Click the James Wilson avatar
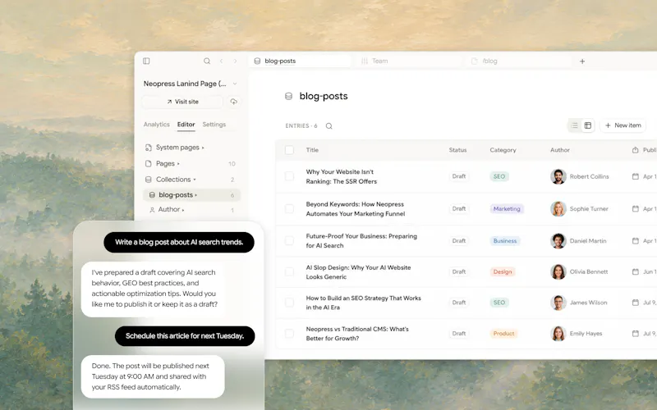This screenshot has width=657, height=410. (558, 303)
